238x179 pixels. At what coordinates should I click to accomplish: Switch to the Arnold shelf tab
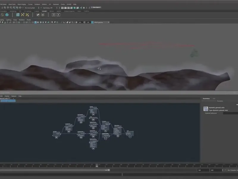[44, 11]
